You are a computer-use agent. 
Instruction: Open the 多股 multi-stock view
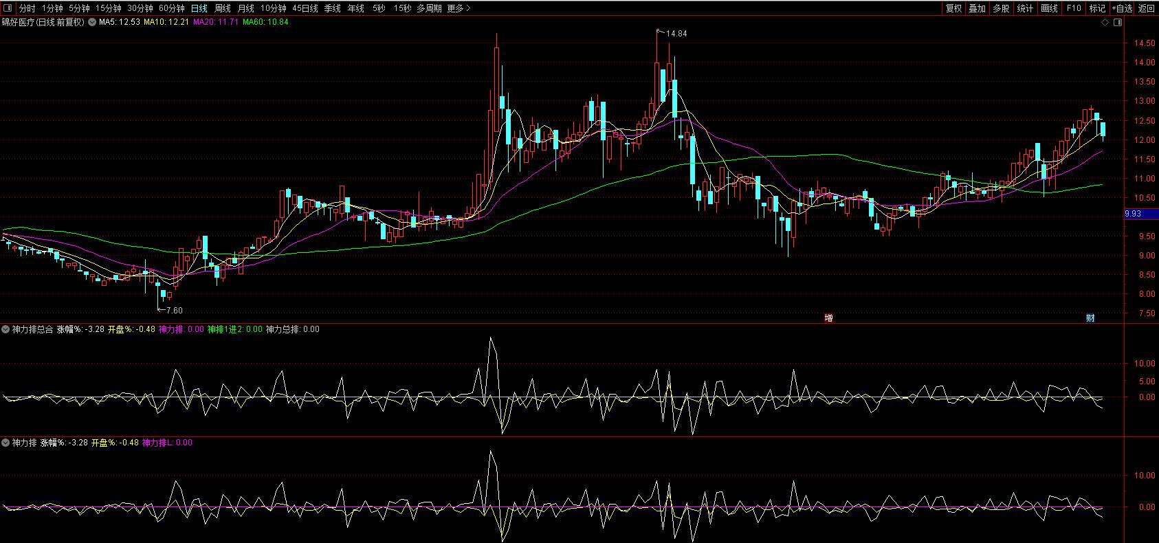click(x=1001, y=8)
